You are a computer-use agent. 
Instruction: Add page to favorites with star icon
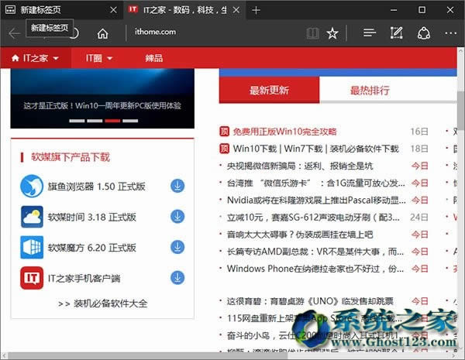[x=332, y=33]
